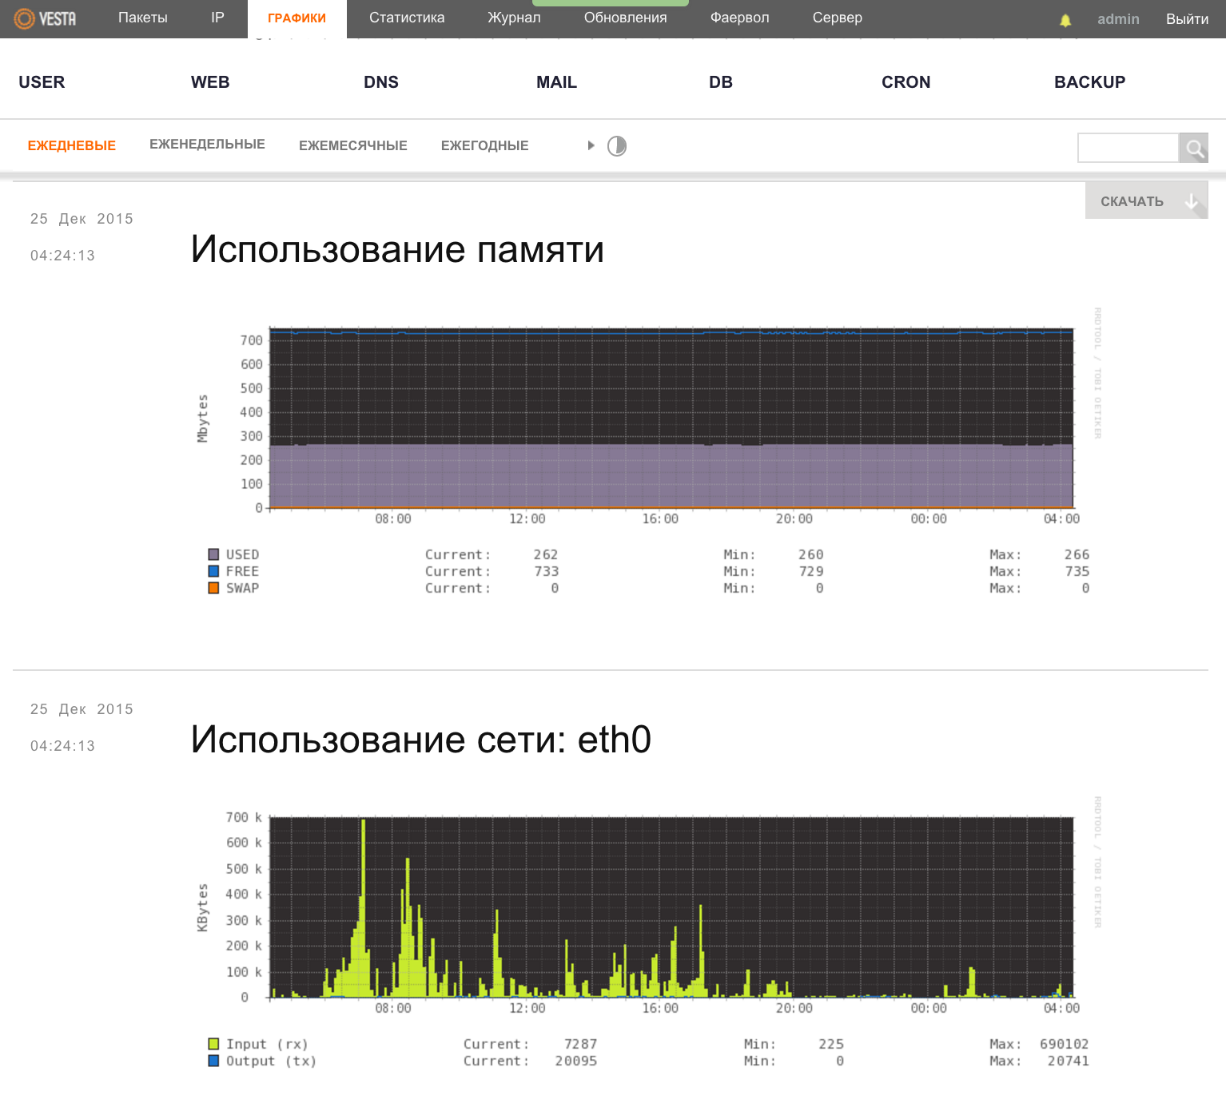Click inside the search input field
The height and width of the screenshot is (1115, 1226).
tap(1128, 148)
